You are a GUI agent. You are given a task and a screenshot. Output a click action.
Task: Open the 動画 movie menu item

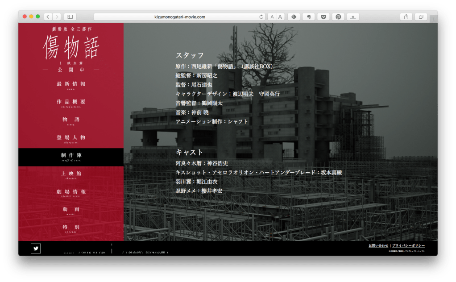(x=71, y=210)
